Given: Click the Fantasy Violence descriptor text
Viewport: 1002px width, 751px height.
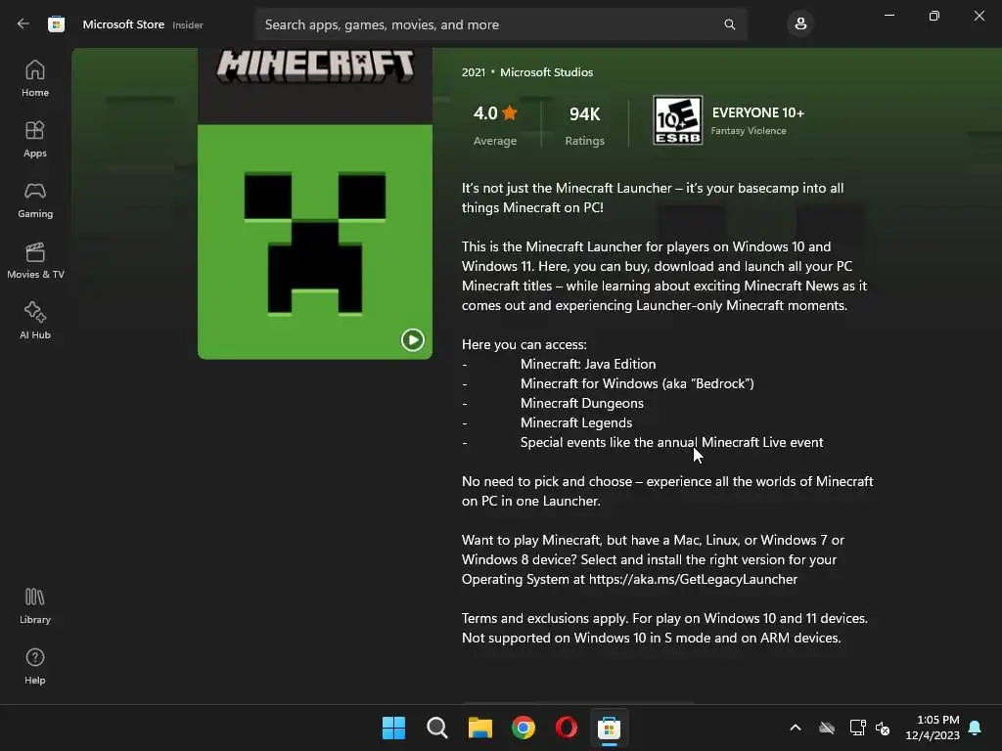Looking at the screenshot, I should click(749, 131).
